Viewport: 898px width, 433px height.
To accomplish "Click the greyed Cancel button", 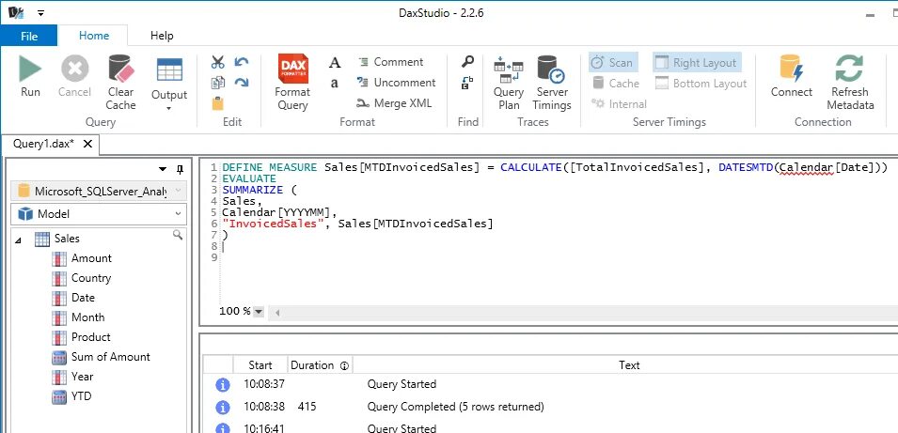I will coord(74,76).
